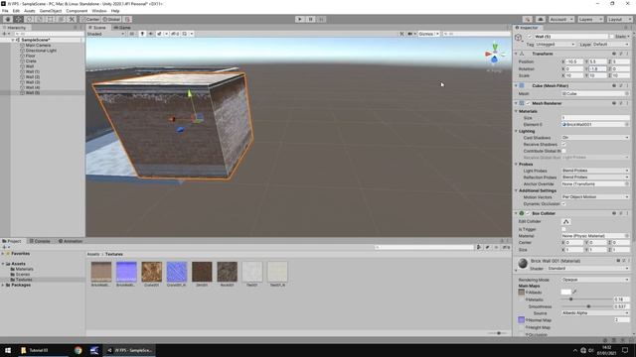
Task: Click Hierarchy add plus button
Action: pyautogui.click(x=4, y=34)
